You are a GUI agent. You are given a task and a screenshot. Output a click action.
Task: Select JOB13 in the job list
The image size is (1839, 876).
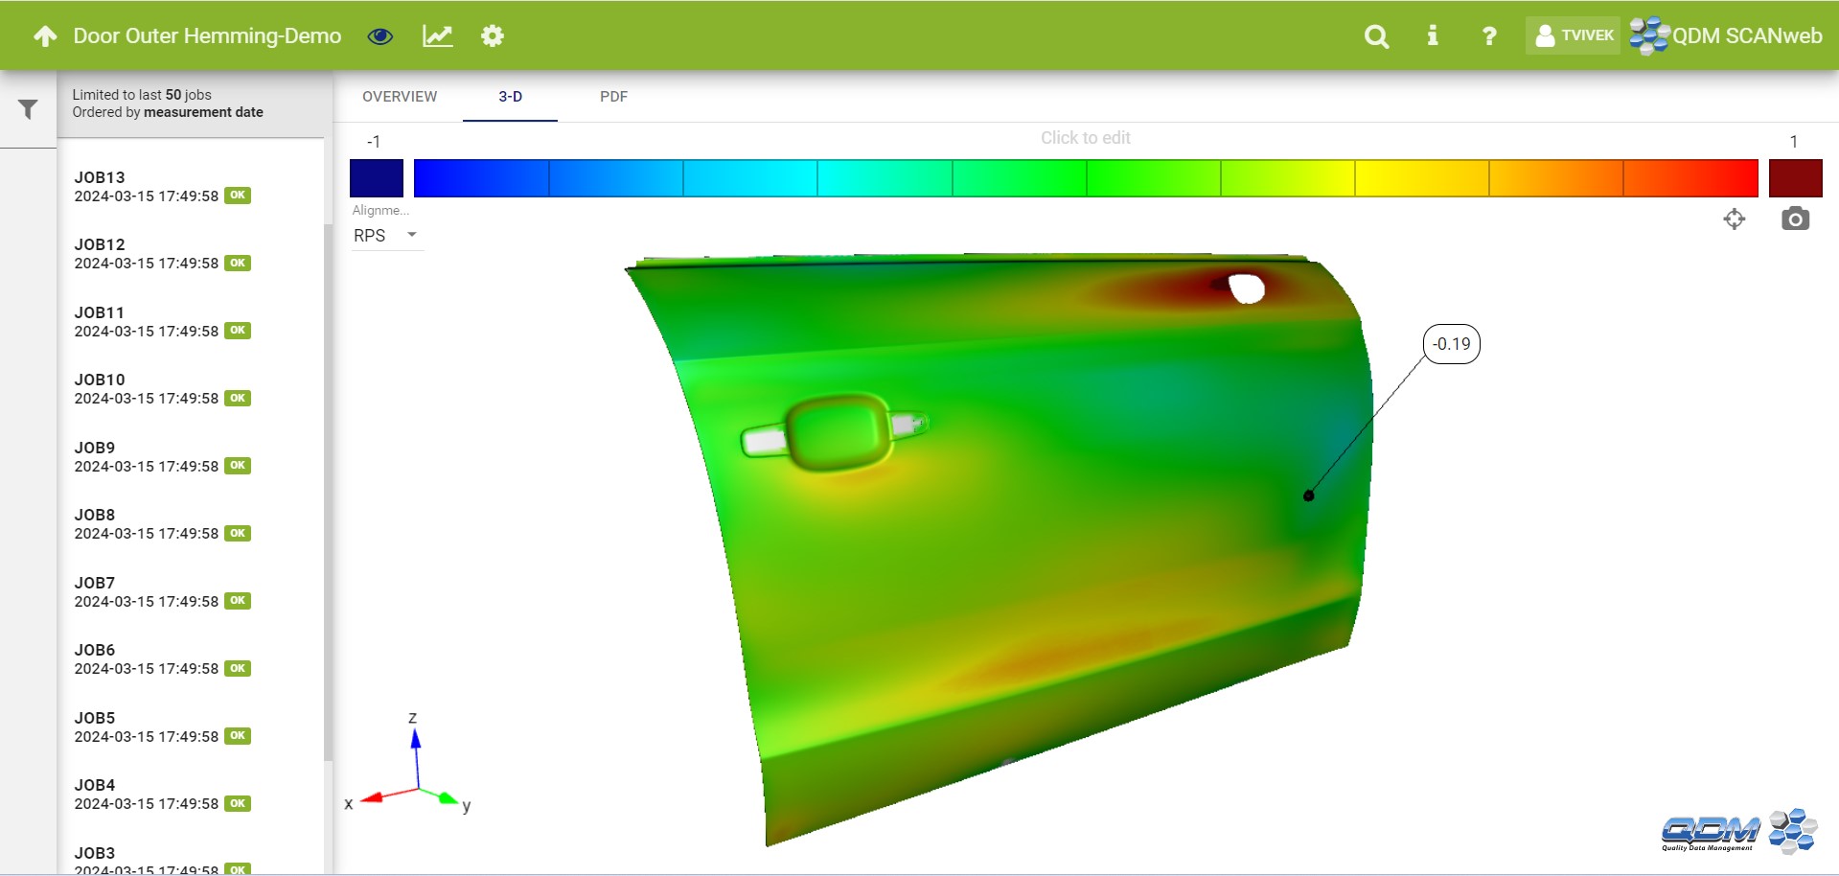click(x=163, y=187)
